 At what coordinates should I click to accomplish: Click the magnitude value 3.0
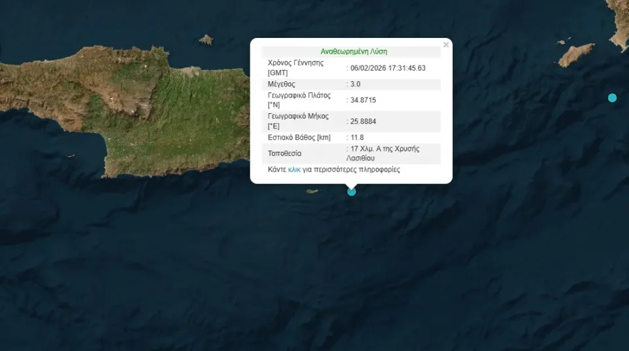[356, 84]
